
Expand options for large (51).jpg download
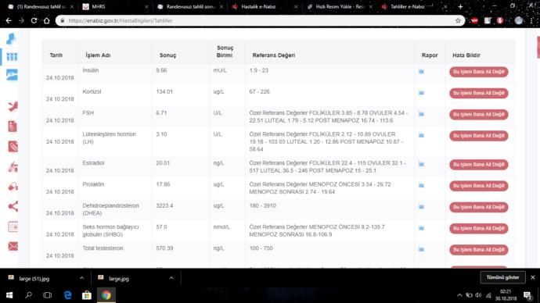[x=81, y=278]
